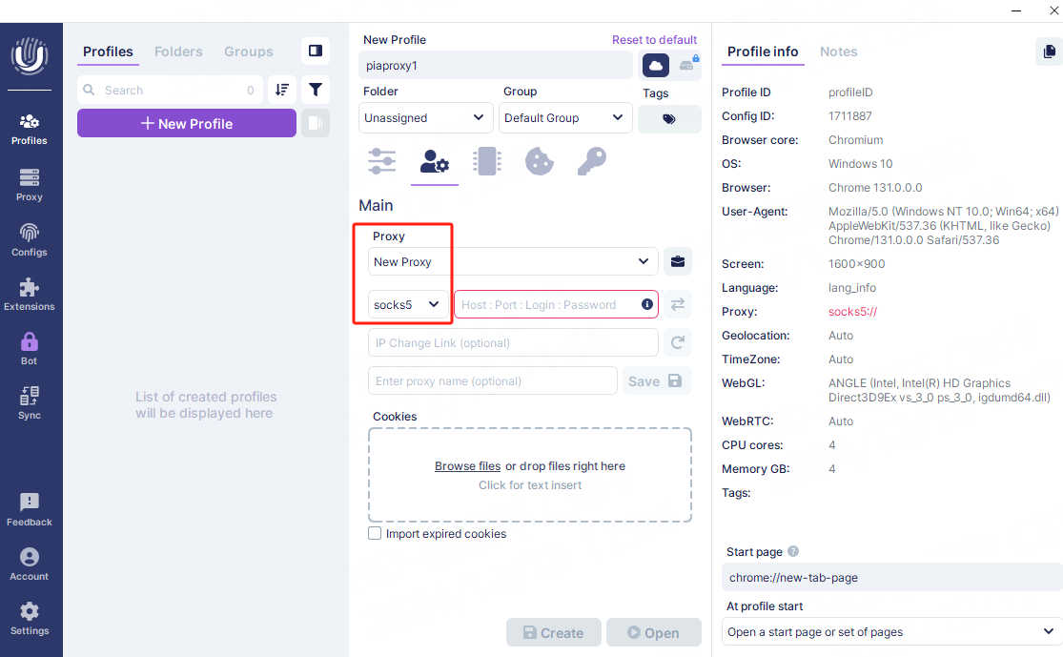Image resolution: width=1063 pixels, height=657 pixels.
Task: Toggle the side panel layout button
Action: click(x=316, y=51)
